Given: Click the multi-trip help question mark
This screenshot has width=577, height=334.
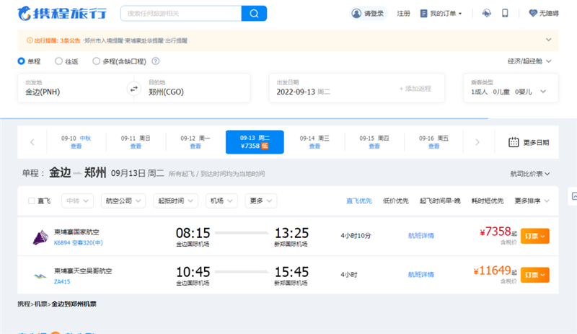Looking at the screenshot, I should pos(156,61).
